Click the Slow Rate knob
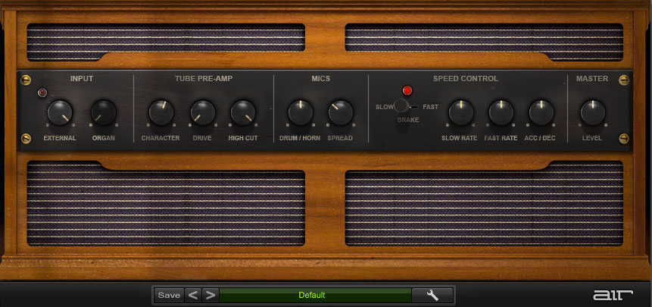Viewport: 652px width, 307px height. tap(460, 114)
